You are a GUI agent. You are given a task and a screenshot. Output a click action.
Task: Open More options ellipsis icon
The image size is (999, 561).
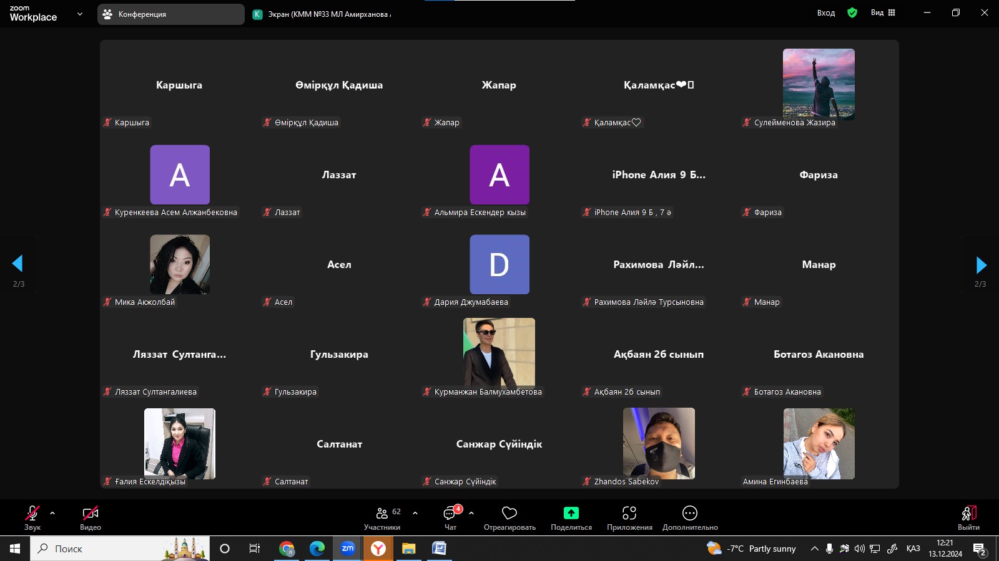click(690, 513)
